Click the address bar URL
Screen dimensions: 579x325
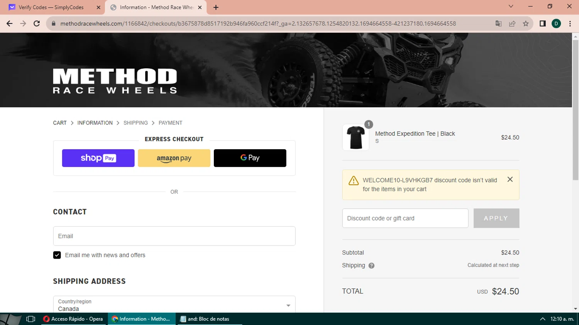click(x=258, y=24)
